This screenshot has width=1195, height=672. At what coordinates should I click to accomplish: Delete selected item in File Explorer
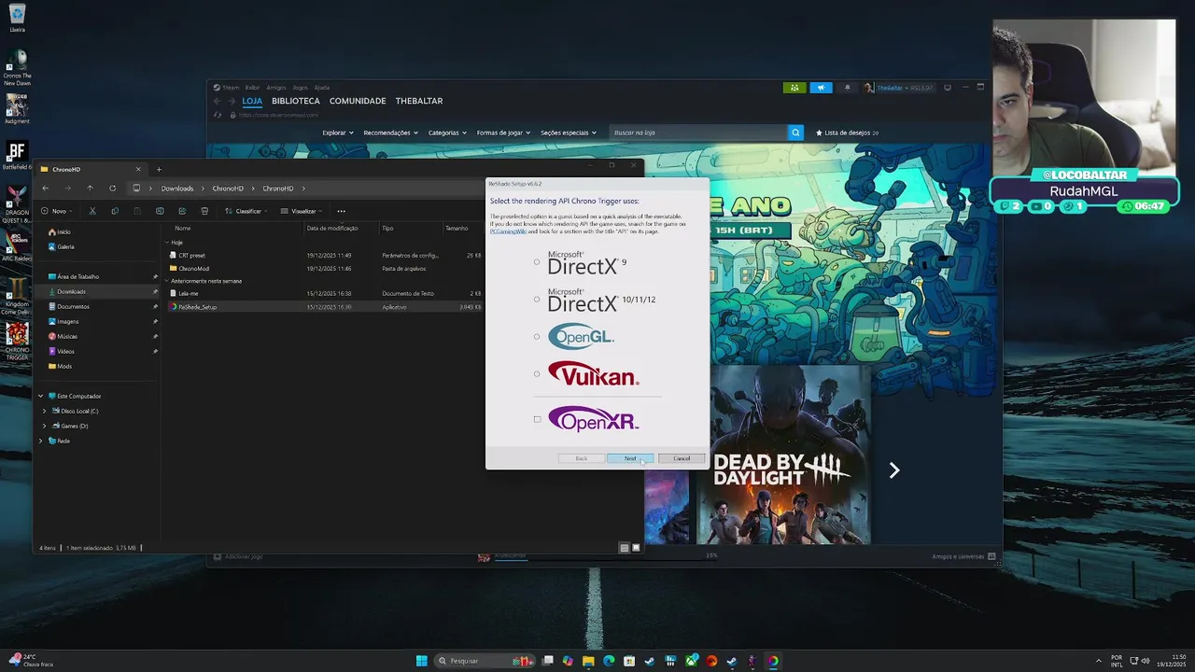click(204, 211)
